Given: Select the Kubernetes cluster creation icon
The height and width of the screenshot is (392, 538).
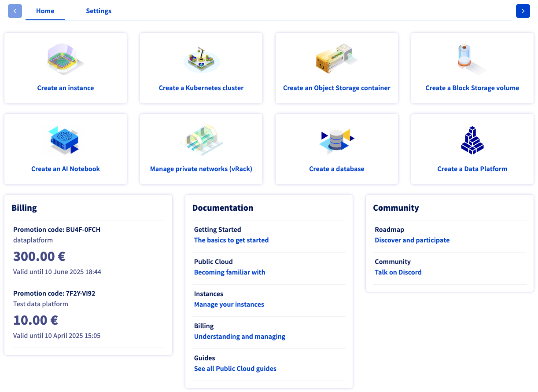Looking at the screenshot, I should coord(201,59).
